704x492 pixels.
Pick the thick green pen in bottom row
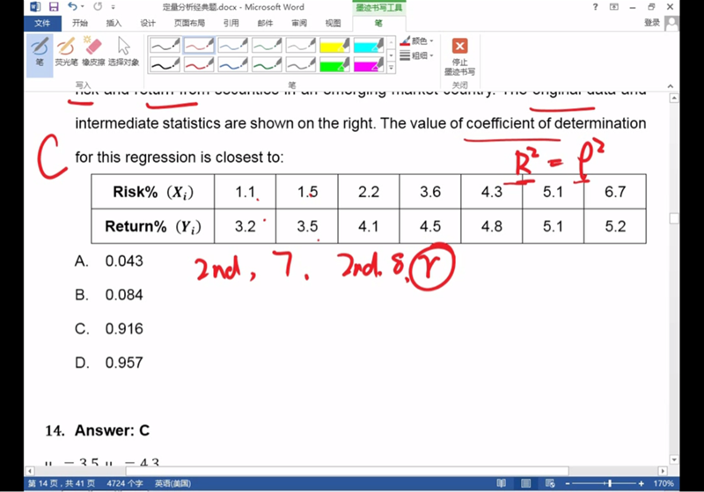pos(267,64)
